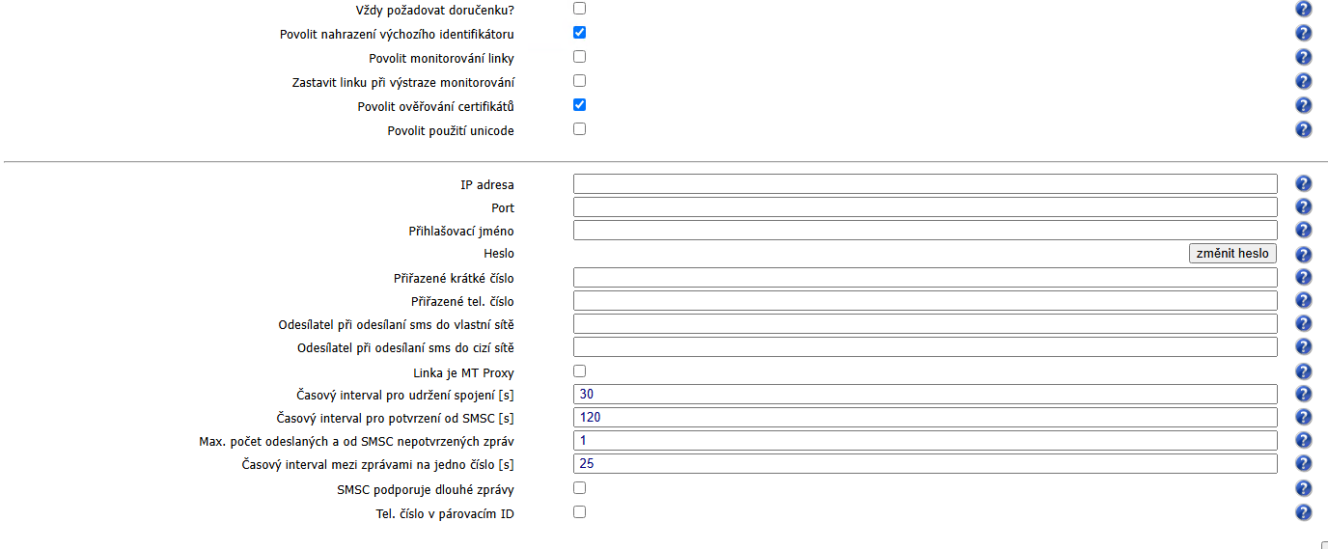Enable Vždy požadovat doručenku checkbox

coord(579,8)
